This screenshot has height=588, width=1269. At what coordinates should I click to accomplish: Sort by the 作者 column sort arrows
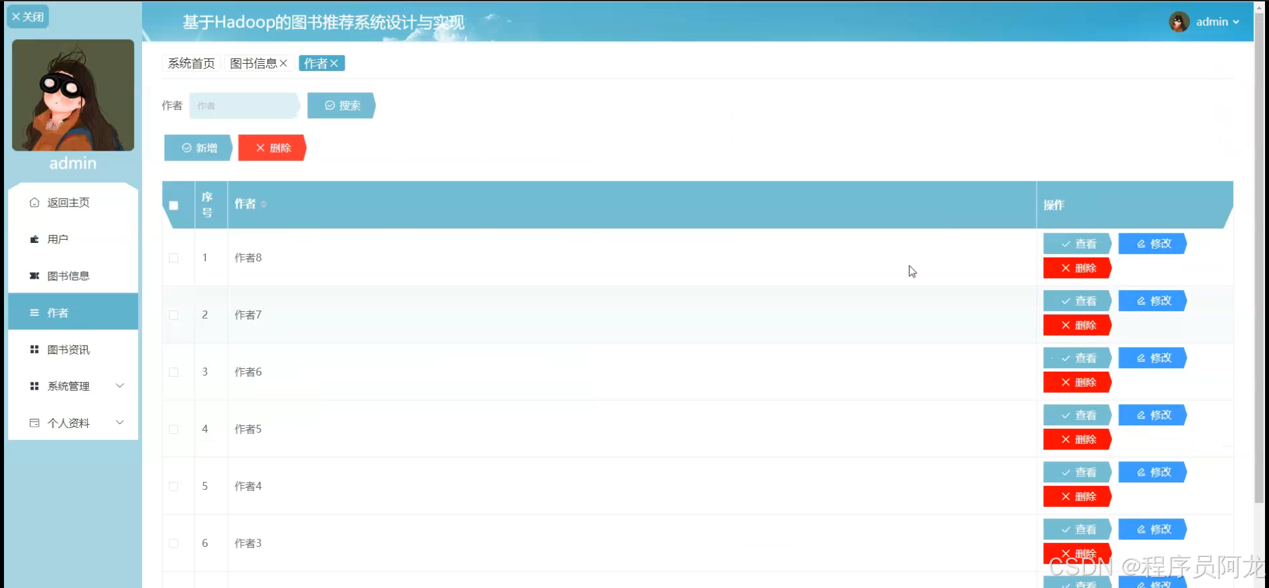tap(263, 204)
